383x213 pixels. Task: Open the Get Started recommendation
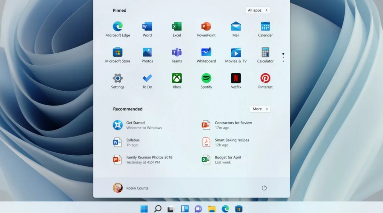(137, 125)
